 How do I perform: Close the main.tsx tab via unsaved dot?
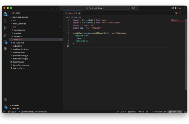tap(79, 13)
